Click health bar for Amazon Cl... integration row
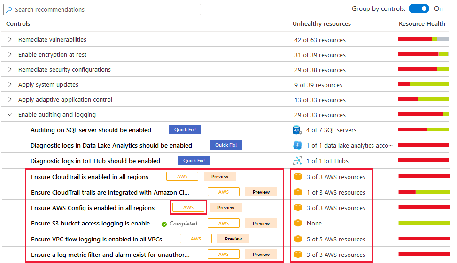This screenshot has height=263, width=457. (424, 191)
